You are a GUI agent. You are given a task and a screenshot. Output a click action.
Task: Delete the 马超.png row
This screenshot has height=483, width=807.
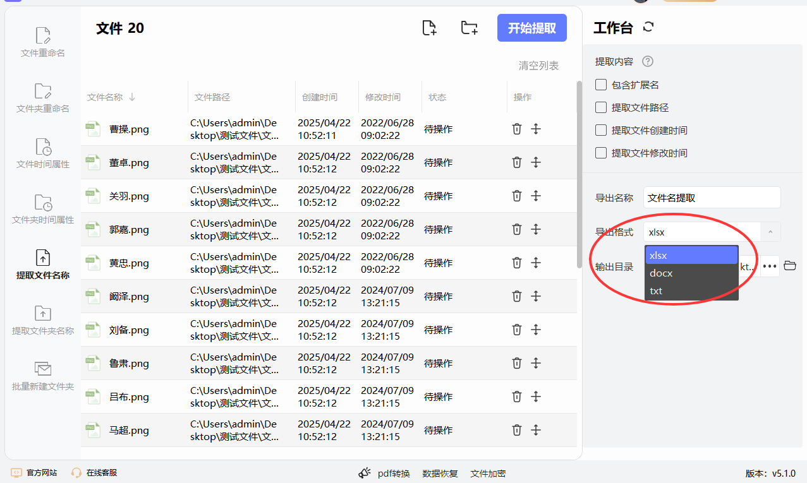click(516, 430)
